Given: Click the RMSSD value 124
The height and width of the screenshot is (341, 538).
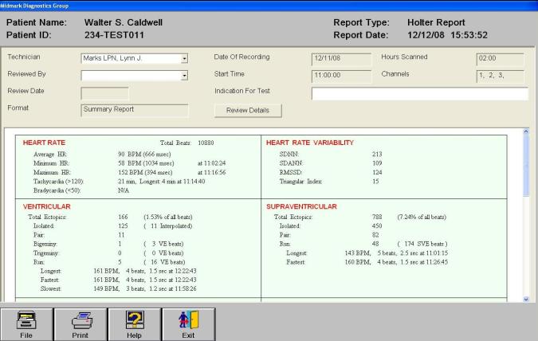Looking at the screenshot, I should (x=377, y=172).
